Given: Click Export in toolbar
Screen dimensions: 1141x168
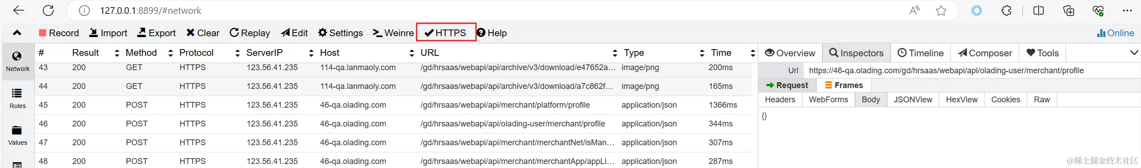Looking at the screenshot, I should coord(156,33).
